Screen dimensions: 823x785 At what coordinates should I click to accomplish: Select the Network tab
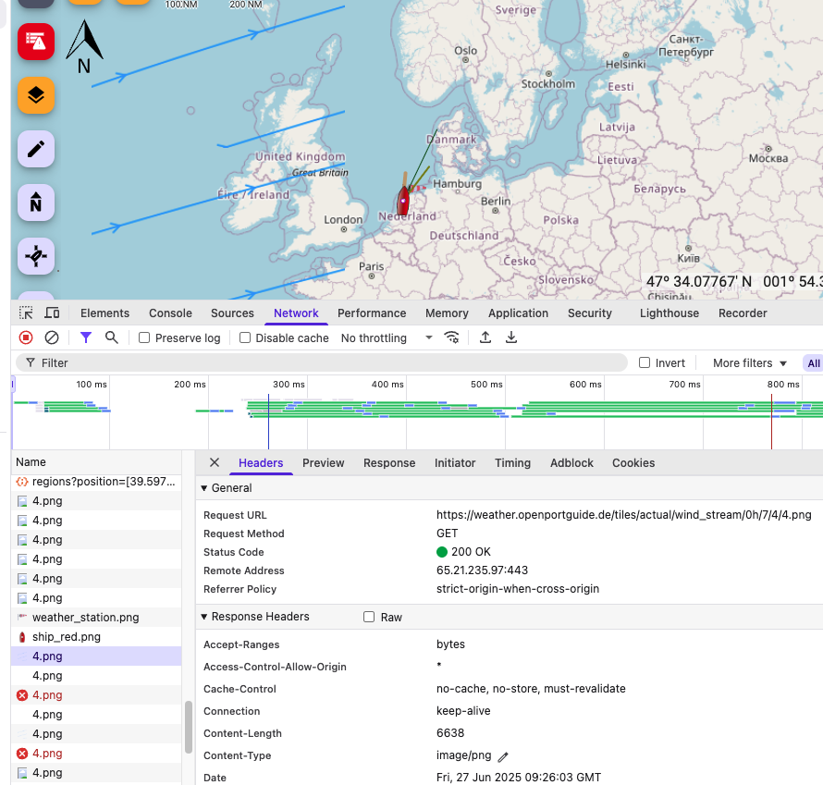(x=296, y=313)
